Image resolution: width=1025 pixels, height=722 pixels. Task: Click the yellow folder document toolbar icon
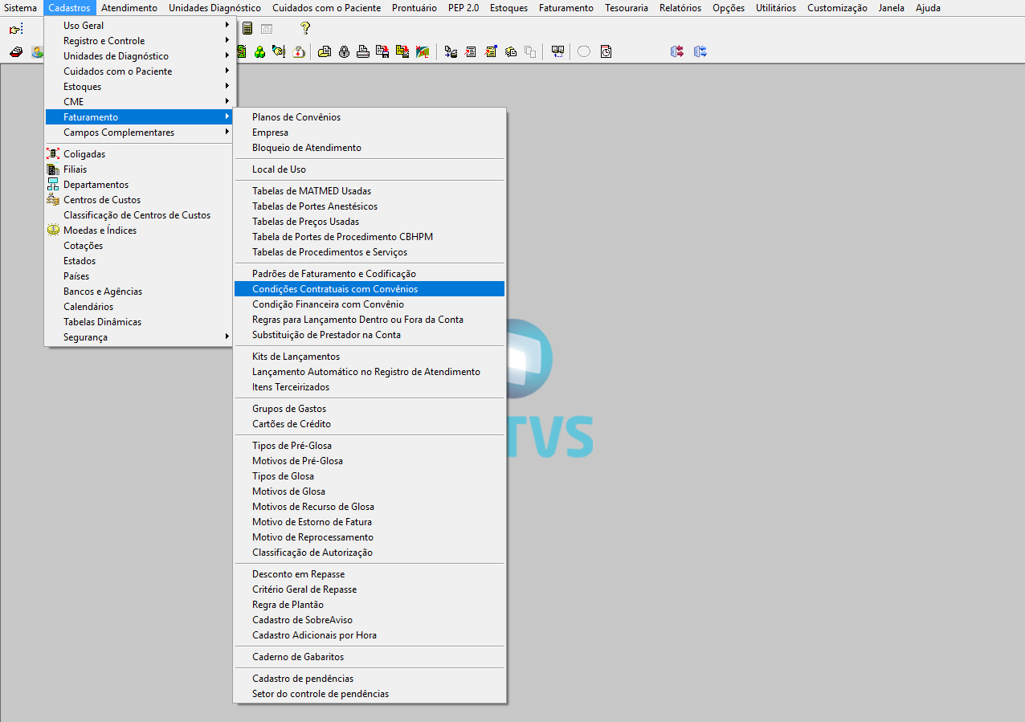[x=324, y=52]
